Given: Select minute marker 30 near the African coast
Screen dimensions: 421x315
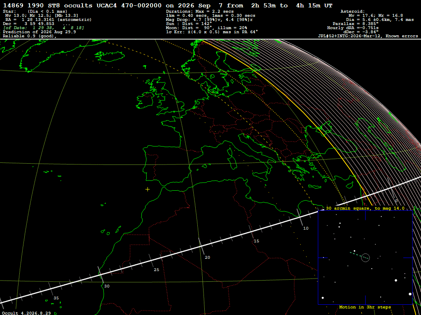Looking at the screenshot, I should [107, 286].
